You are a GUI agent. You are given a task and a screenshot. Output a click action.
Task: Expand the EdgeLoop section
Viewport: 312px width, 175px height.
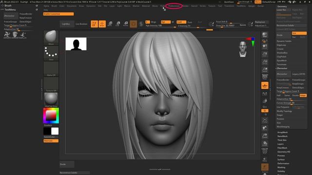281,45
